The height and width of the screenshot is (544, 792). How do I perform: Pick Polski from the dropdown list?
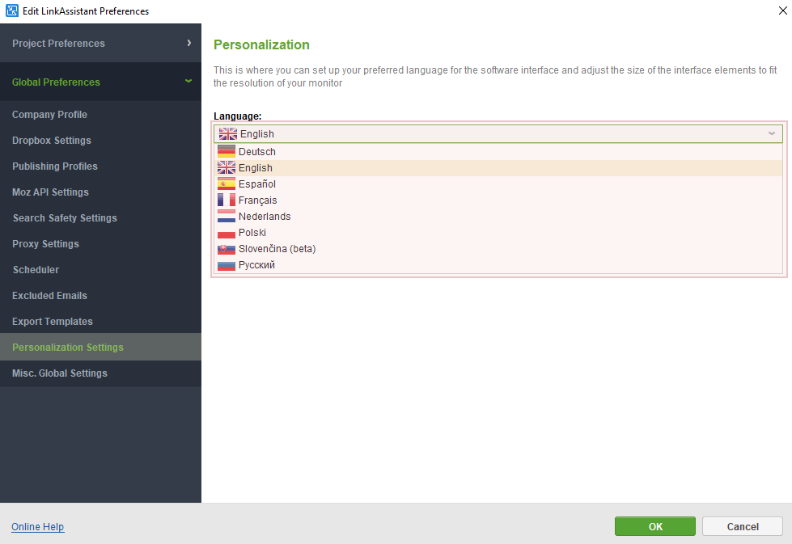498,233
